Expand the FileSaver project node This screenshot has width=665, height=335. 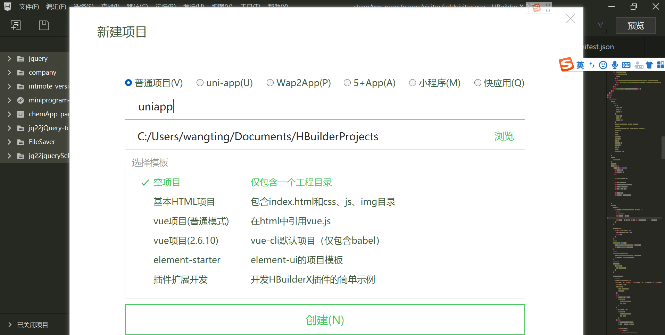[9, 142]
